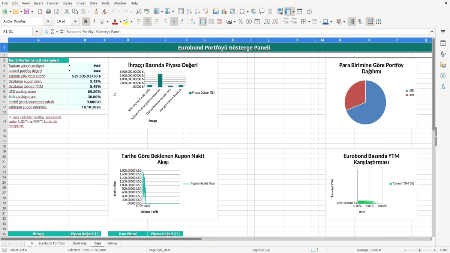Open the Function Wizard fx icon
450x253 pixels.
click(x=46, y=31)
